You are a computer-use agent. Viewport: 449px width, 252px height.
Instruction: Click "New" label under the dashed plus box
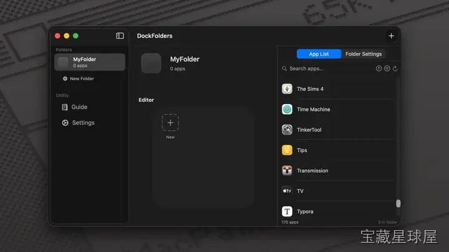coord(170,137)
